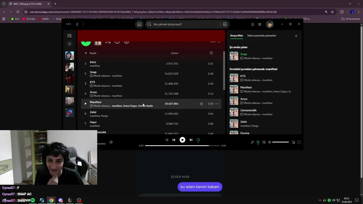363x204 pixels.
Task: Open Spotify three-dots app menu
Action: [68, 24]
